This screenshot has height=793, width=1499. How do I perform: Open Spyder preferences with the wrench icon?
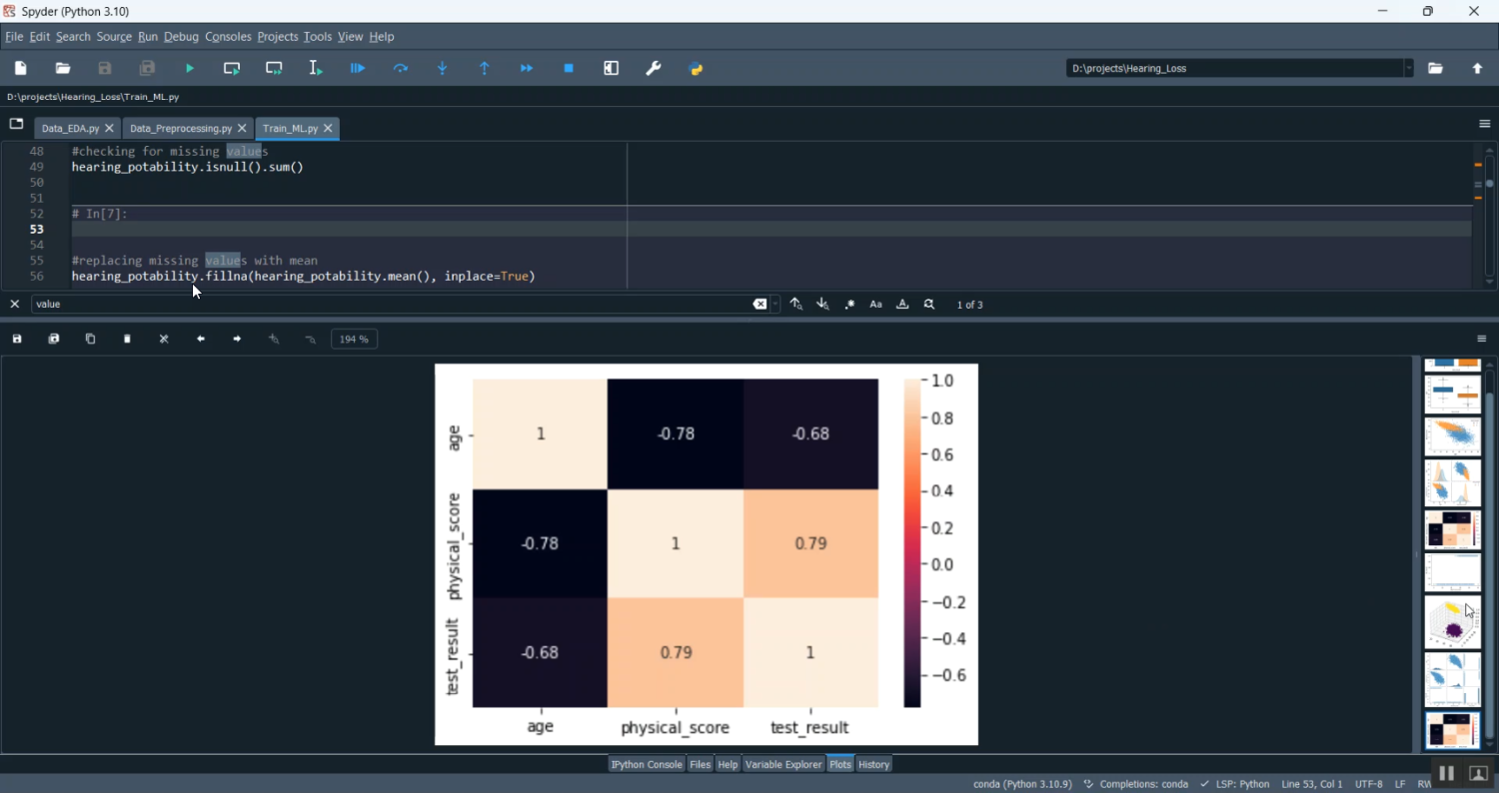point(653,68)
